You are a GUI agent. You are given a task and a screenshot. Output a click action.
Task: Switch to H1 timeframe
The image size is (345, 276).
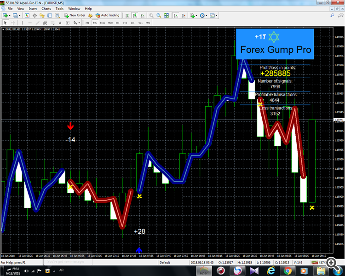tap(118, 23)
